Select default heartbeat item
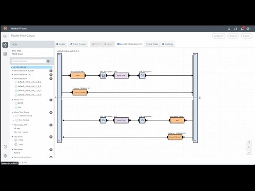 [x=17, y=153]
